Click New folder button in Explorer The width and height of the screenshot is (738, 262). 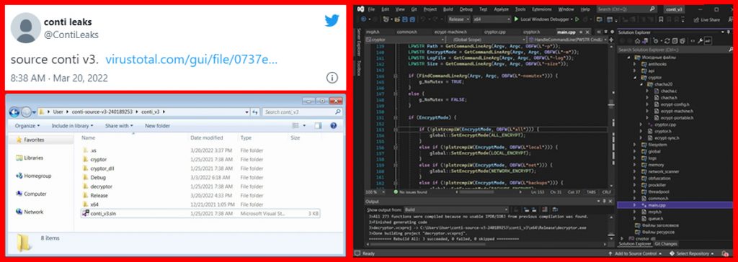157,125
